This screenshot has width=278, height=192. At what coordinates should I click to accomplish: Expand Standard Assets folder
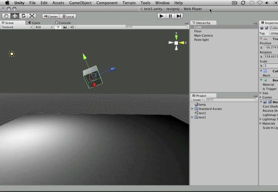pos(193,109)
